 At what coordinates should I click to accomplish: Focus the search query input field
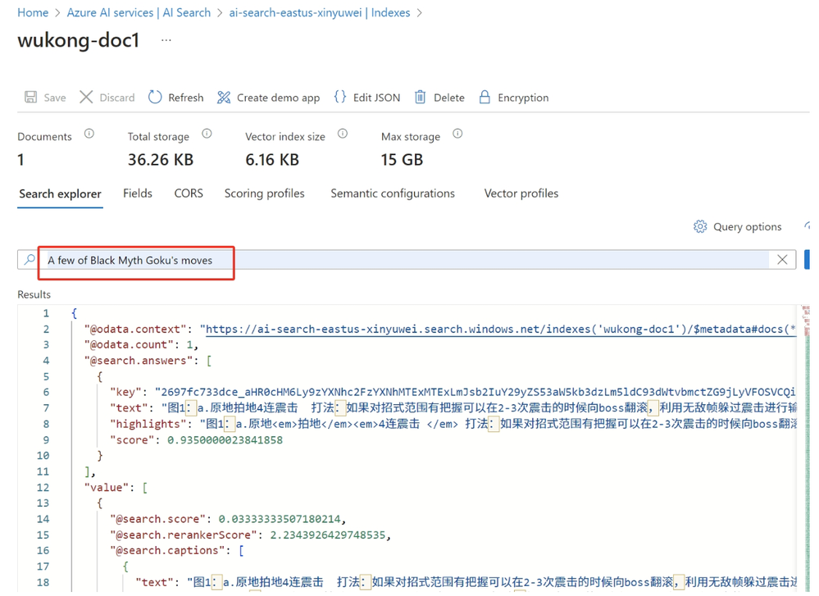point(407,260)
